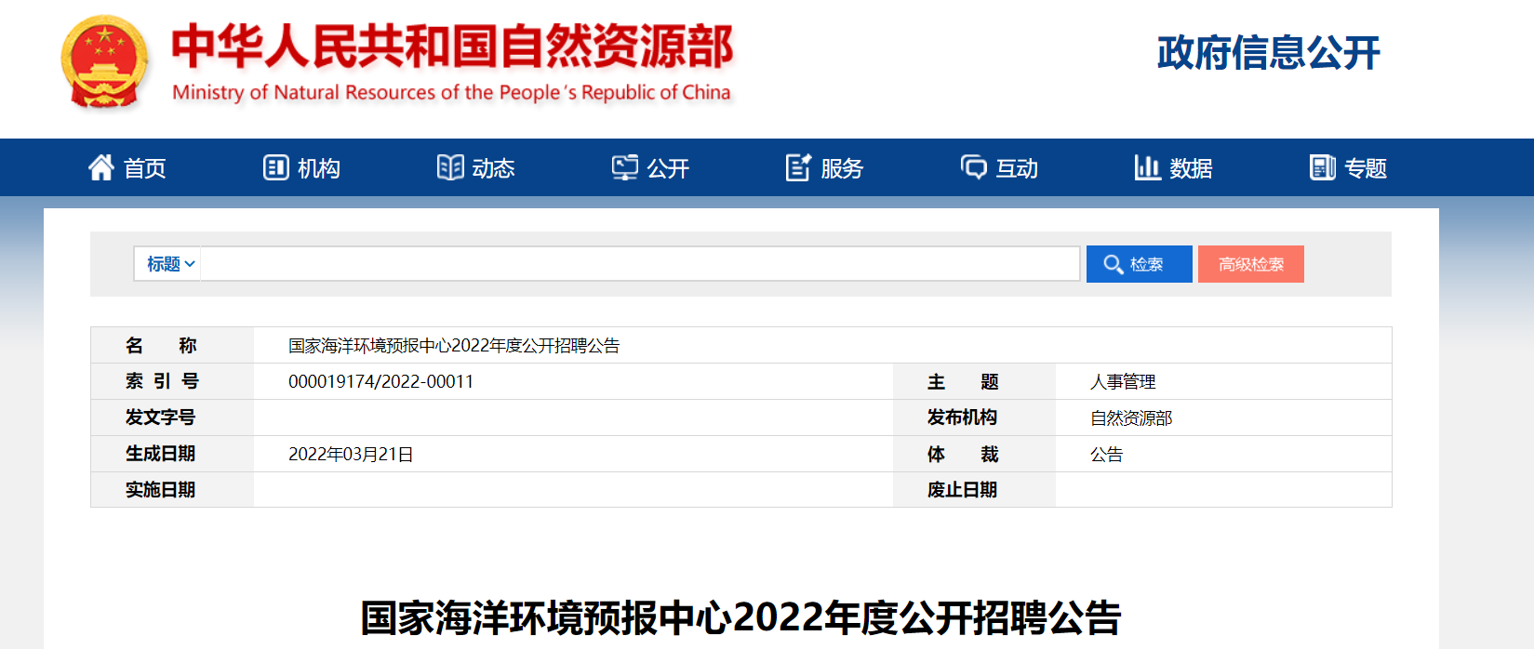Expand the 标题 search type dropdown
The image size is (1534, 649).
click(169, 264)
